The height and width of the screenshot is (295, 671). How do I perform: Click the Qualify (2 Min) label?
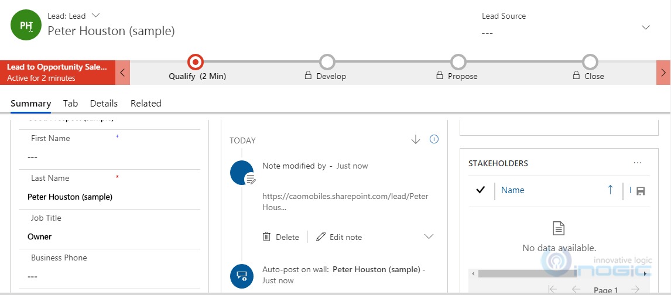click(197, 77)
